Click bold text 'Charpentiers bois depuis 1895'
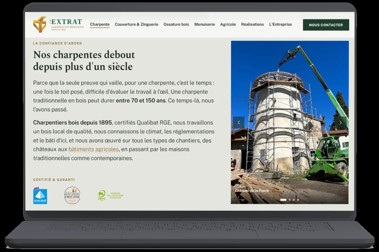The height and width of the screenshot is (252, 379). (73, 122)
